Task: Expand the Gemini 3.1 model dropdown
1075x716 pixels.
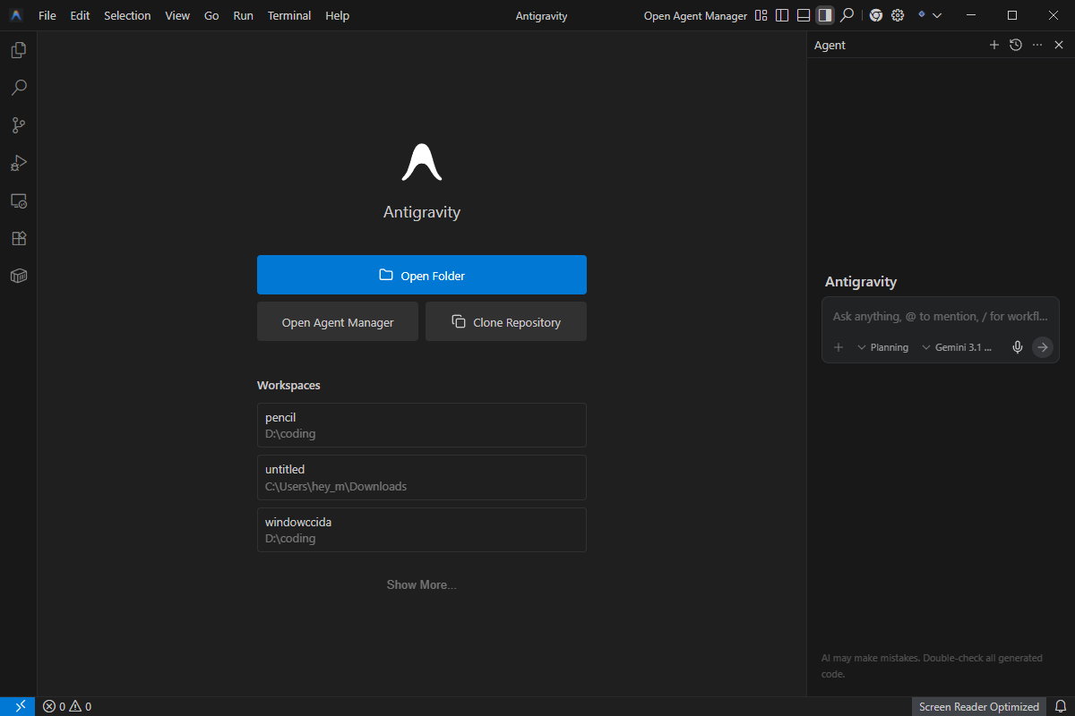Action: [x=957, y=347]
